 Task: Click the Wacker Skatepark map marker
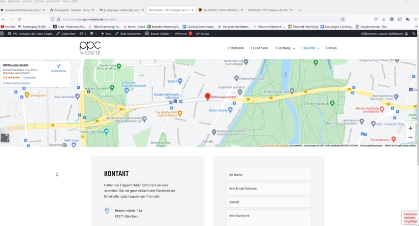pyautogui.click(x=112, y=88)
